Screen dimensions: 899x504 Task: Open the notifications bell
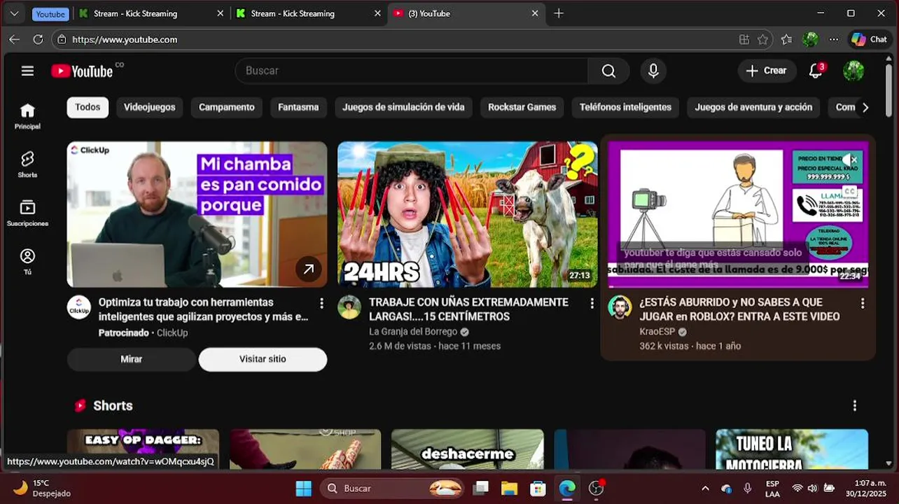click(816, 71)
